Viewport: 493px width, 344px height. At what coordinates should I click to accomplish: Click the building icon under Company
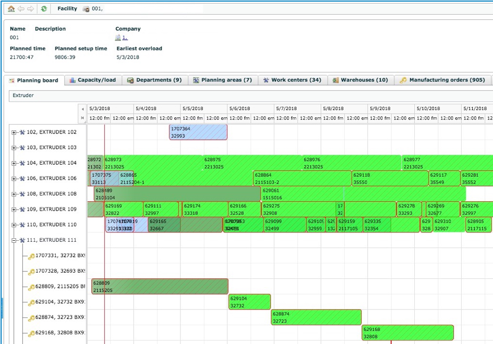tap(118, 38)
